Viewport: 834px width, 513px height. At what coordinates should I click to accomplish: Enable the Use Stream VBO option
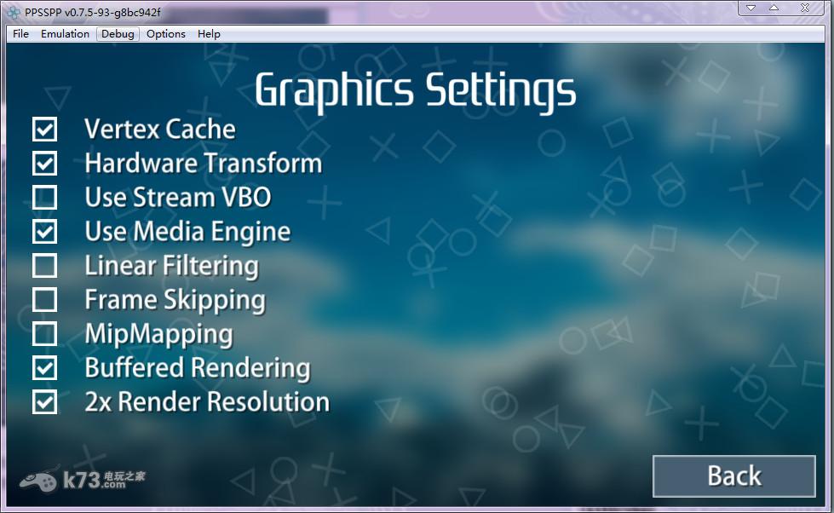[44, 198]
